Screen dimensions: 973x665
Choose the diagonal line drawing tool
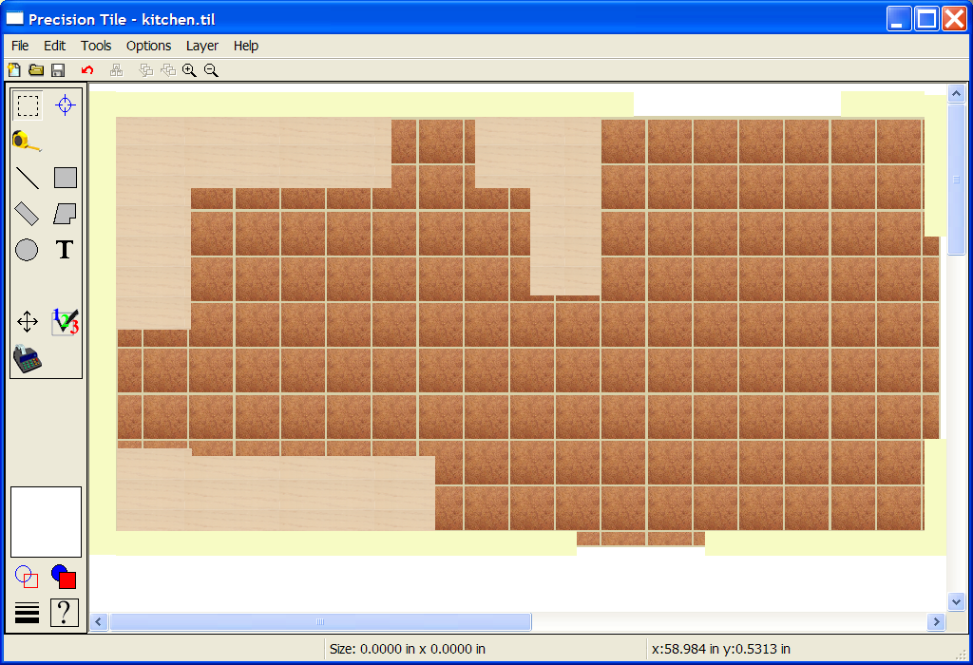tap(28, 178)
